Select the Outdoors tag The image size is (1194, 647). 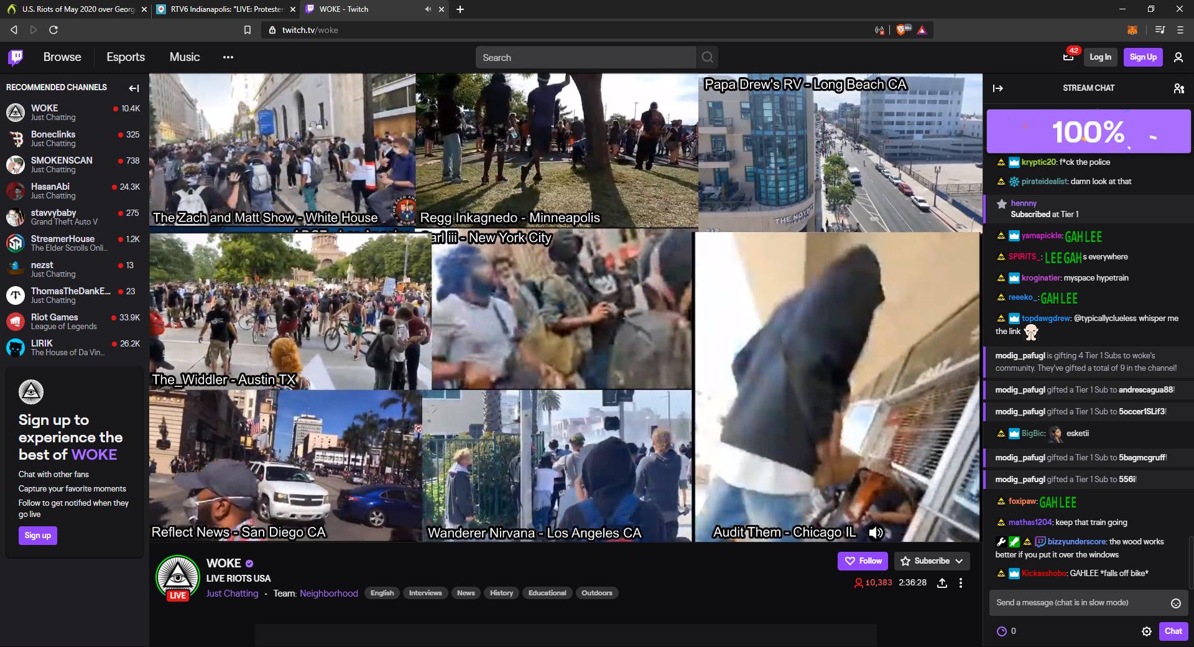pos(597,593)
